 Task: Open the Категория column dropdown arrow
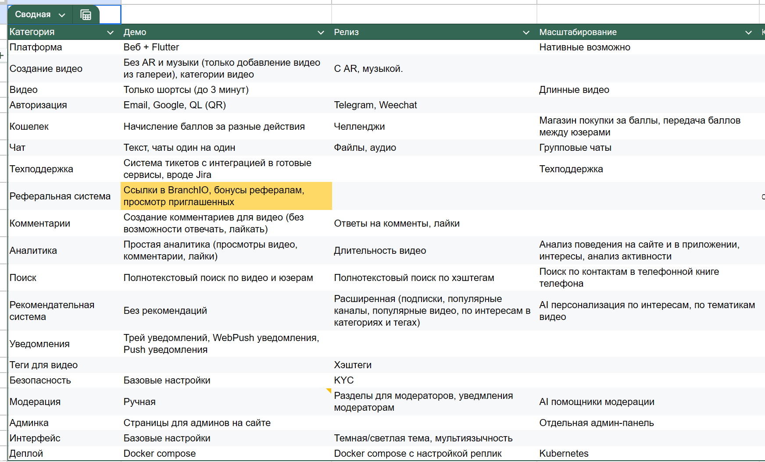coord(110,32)
